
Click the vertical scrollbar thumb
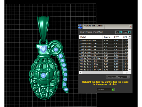coord(130,43)
